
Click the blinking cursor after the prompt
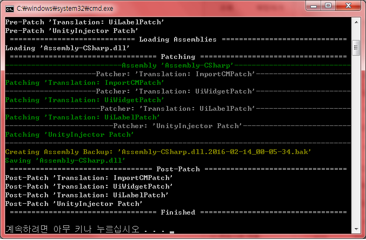point(172,232)
